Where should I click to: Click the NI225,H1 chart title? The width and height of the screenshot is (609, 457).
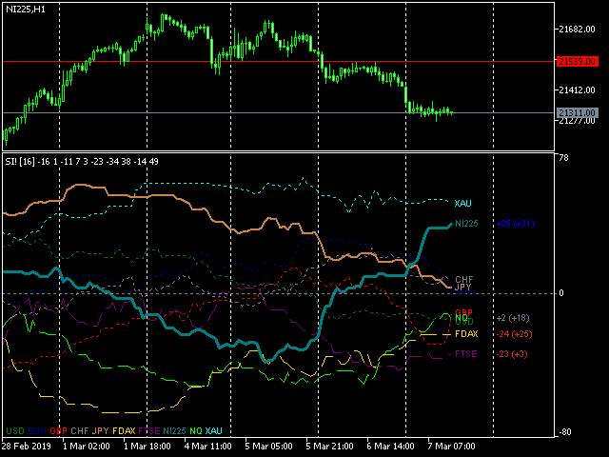pos(26,10)
